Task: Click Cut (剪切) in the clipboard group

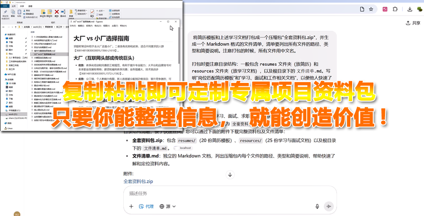Action: (x=27, y=10)
